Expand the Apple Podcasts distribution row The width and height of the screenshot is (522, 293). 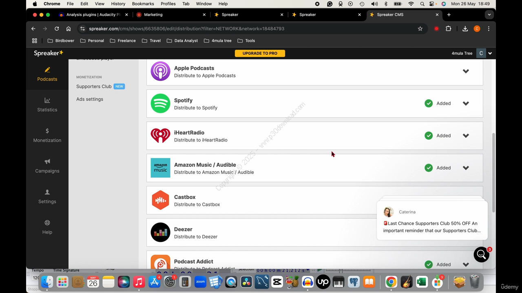[466, 71]
